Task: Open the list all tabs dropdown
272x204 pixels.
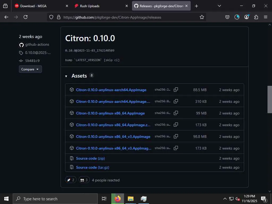Action: click(x=219, y=6)
